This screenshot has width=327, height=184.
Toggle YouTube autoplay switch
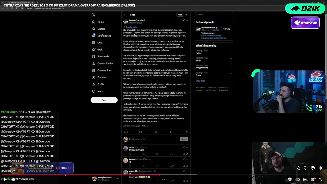298,179
